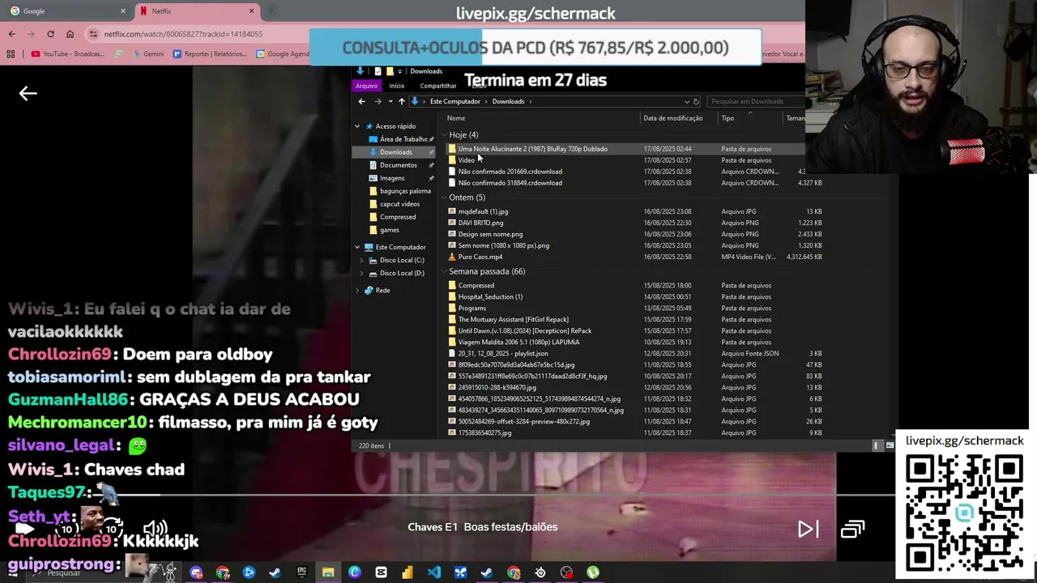This screenshot has height=583, width=1037.
Task: Open File Explorer from the taskbar
Action: pyautogui.click(x=328, y=572)
